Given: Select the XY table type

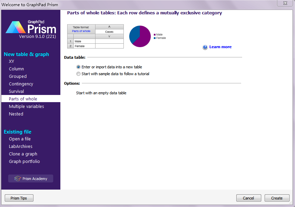Looking at the screenshot, I should tap(12, 61).
